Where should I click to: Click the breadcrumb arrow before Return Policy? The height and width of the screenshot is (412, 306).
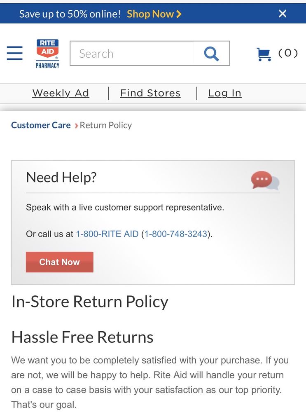click(x=76, y=126)
